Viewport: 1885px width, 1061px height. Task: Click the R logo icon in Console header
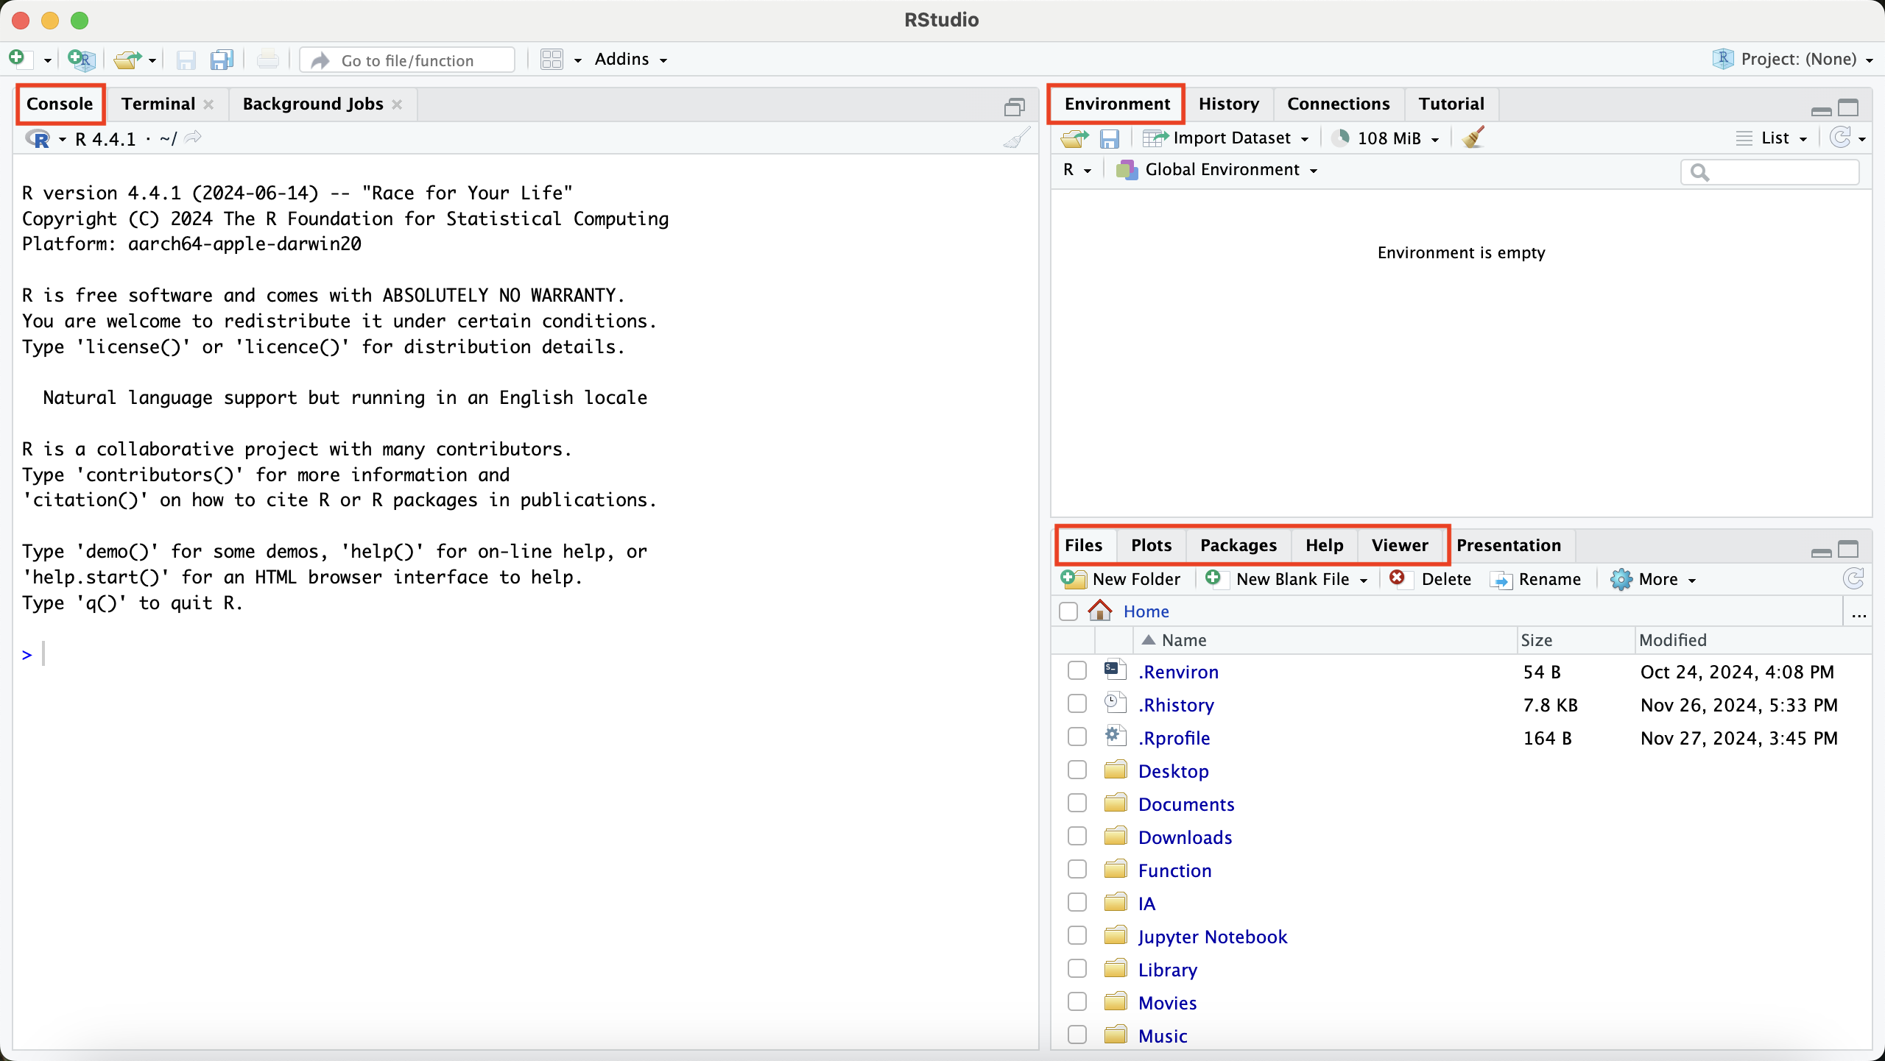[37, 139]
